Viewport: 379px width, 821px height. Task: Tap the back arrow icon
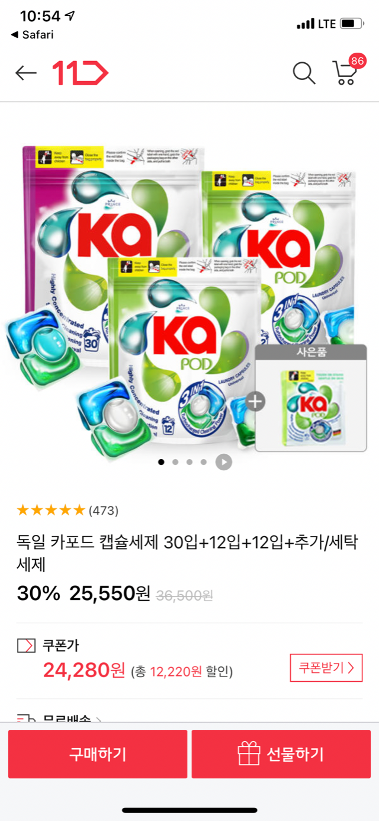pos(26,73)
